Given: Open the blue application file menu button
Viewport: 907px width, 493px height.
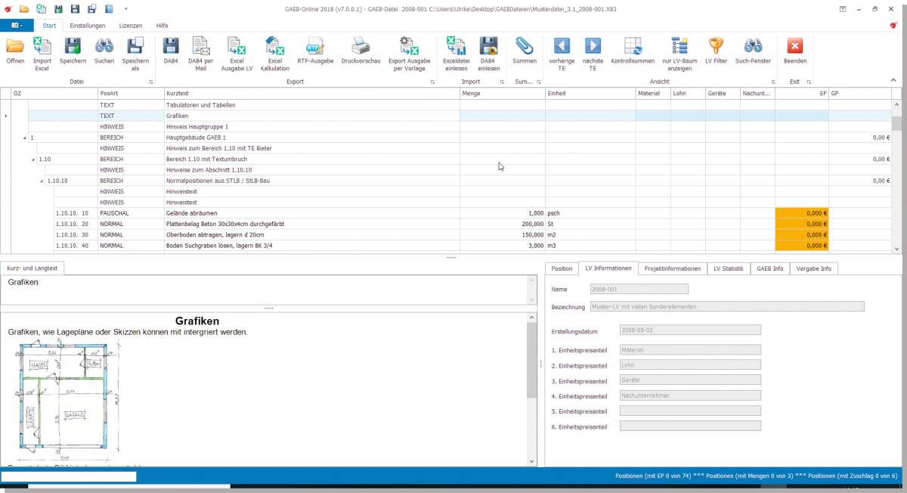Looking at the screenshot, I should [x=17, y=26].
